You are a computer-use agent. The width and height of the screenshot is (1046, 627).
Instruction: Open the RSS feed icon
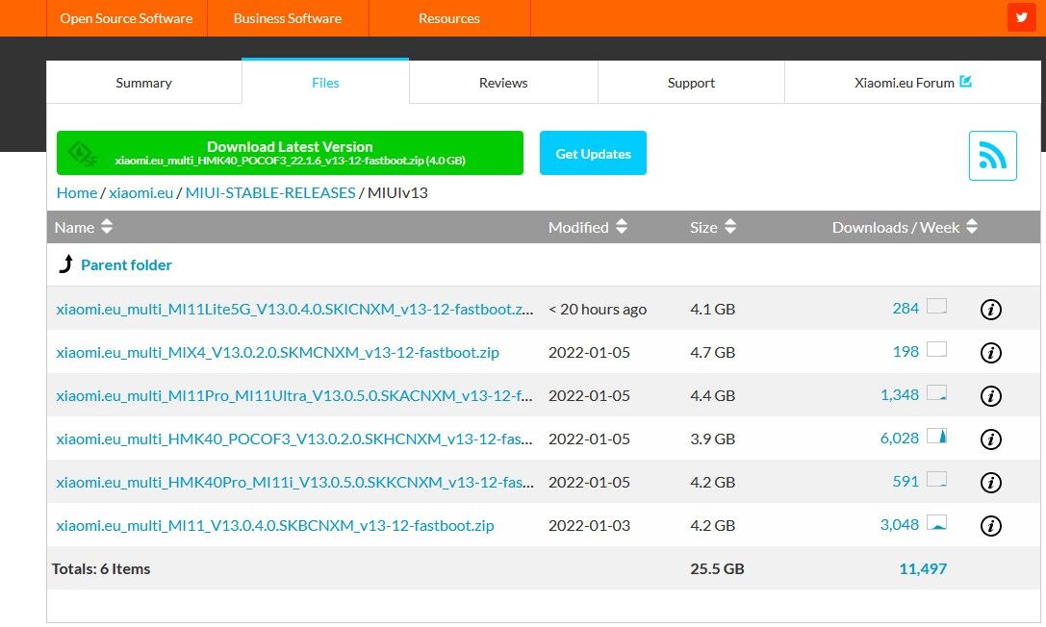click(x=993, y=156)
